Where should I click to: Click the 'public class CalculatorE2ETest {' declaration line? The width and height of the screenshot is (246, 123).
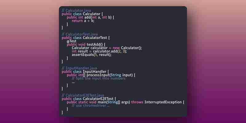89,99
